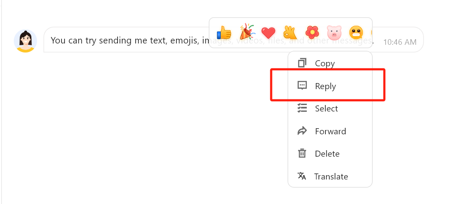React with the grimacing face emoji
The width and height of the screenshot is (470, 204).
356,32
